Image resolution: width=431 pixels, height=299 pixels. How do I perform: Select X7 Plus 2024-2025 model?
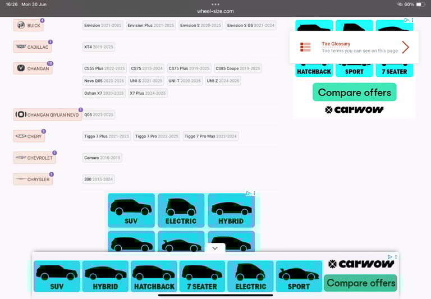[148, 93]
